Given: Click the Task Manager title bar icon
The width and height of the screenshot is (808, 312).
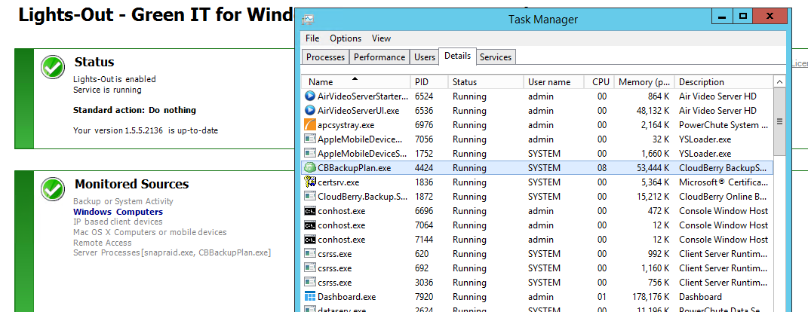Looking at the screenshot, I should pos(308,20).
